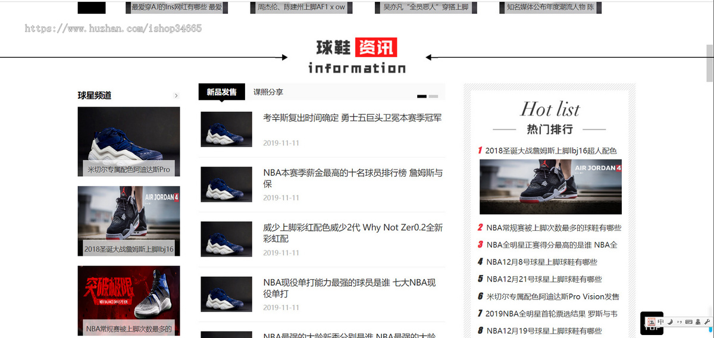Open hot list item 2 NBA常规赛被上脚次数最多的球鞋
This screenshot has height=338, width=714.
pyautogui.click(x=553, y=227)
